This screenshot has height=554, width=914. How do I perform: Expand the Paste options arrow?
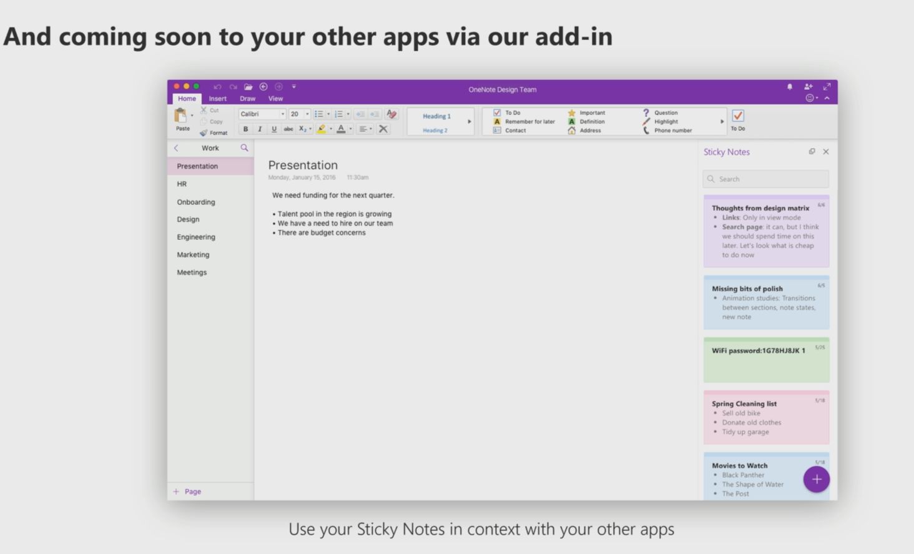click(192, 116)
